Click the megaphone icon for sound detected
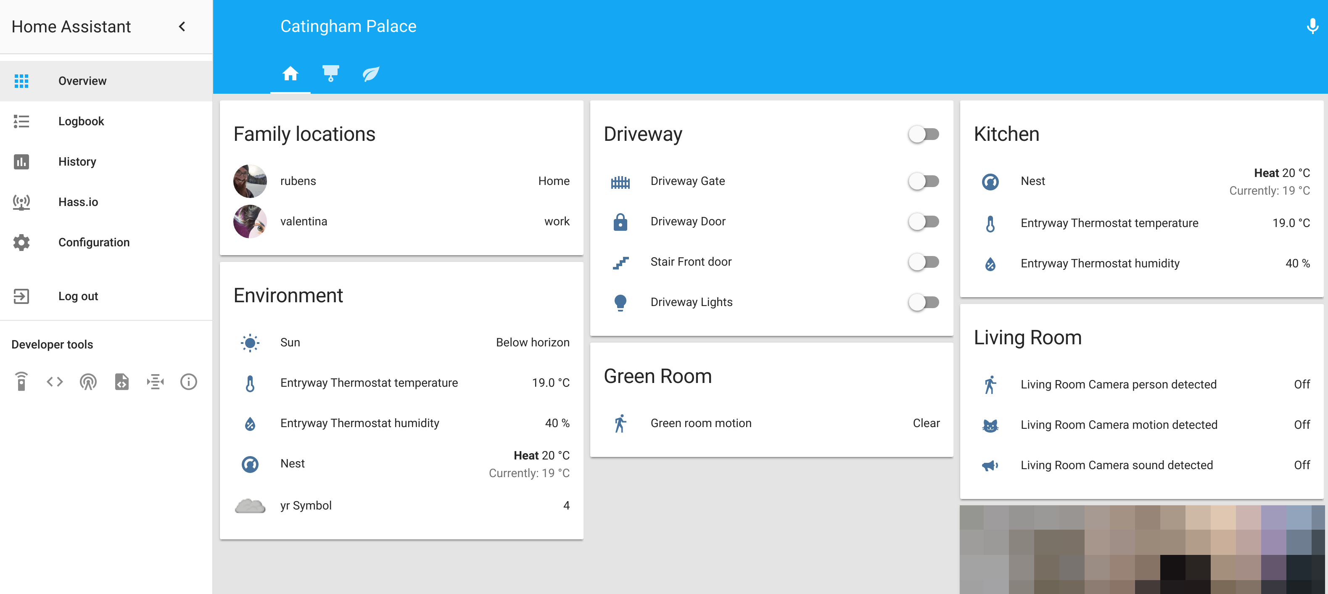Viewport: 1328px width, 594px height. tap(990, 466)
